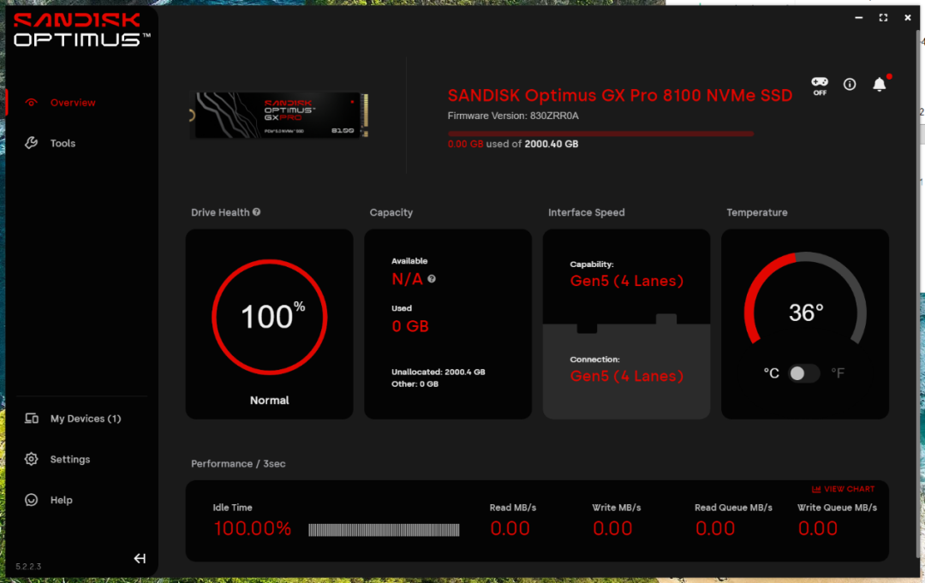Click the Tools wrench icon
The width and height of the screenshot is (925, 583).
(x=32, y=143)
